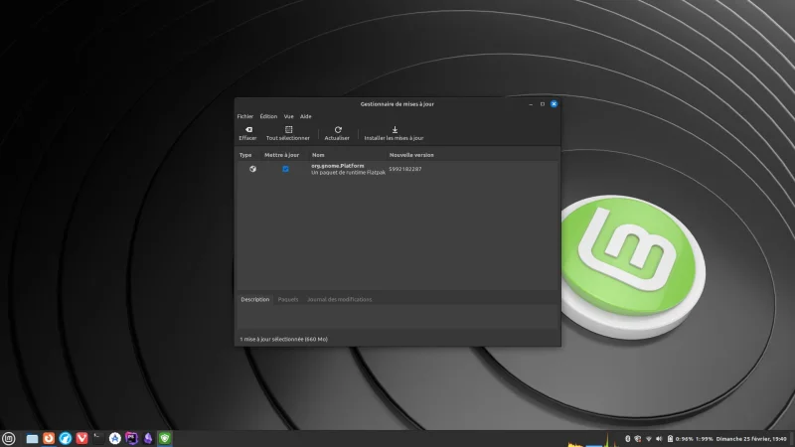Open the purple flame app icon
Viewport: 795px width, 447px height.
click(148, 438)
